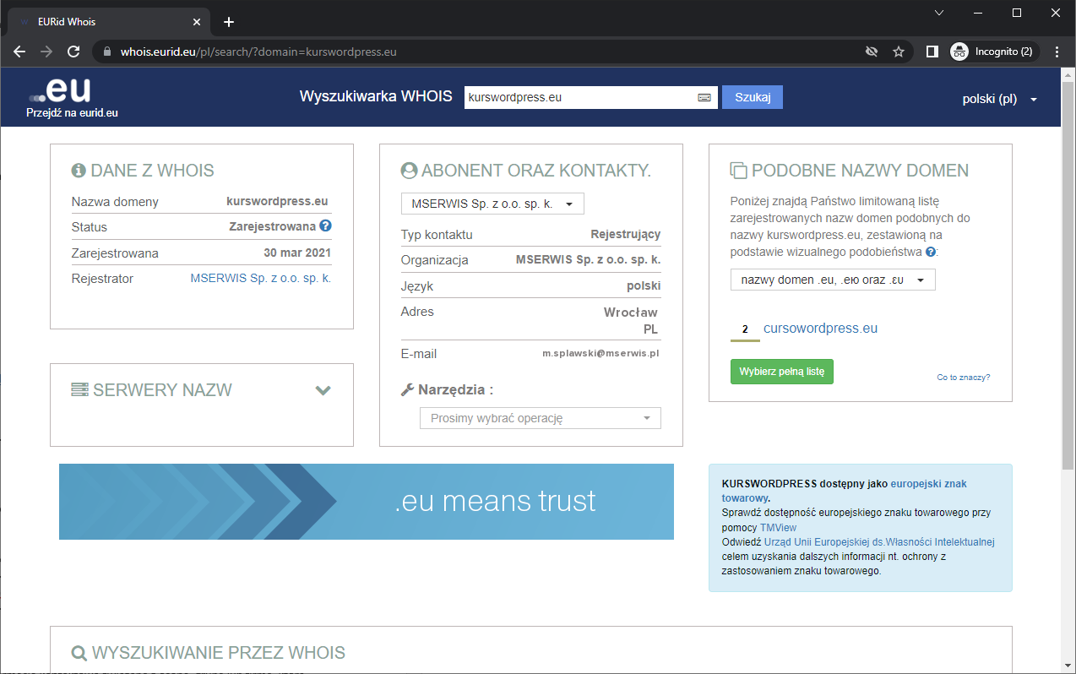Open the cursowordpress.eu similar domain link

(820, 329)
